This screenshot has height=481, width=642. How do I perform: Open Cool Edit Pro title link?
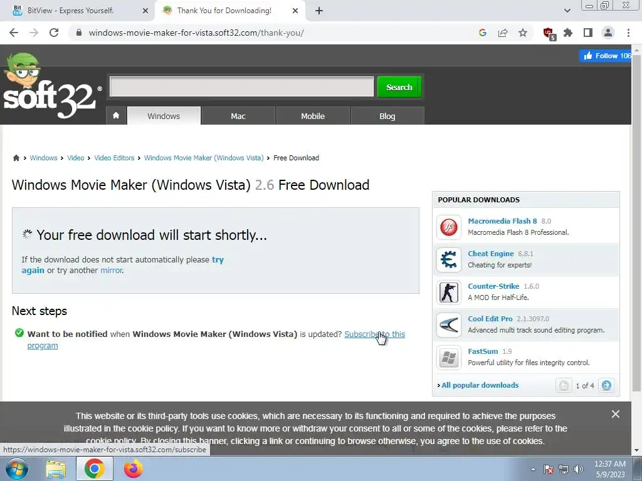click(x=490, y=319)
